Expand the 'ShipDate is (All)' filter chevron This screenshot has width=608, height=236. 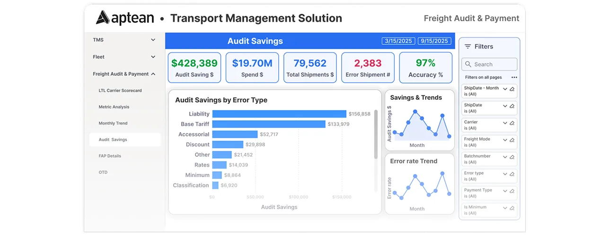click(505, 106)
